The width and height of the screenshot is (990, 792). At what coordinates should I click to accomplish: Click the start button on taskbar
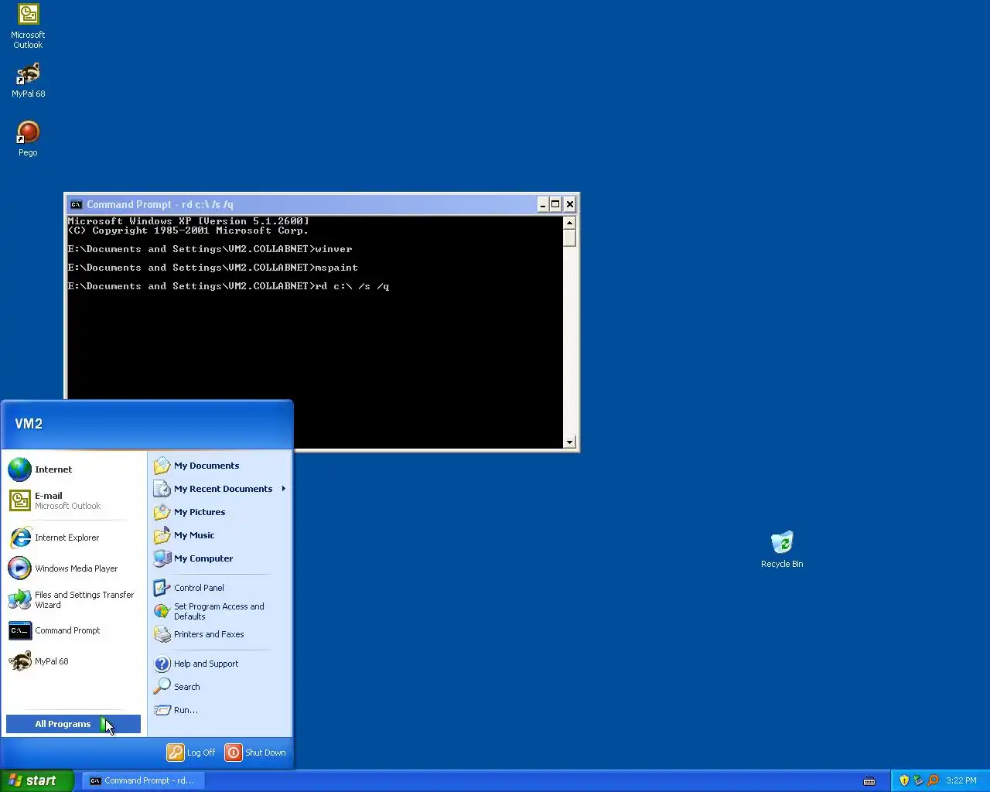coord(37,780)
